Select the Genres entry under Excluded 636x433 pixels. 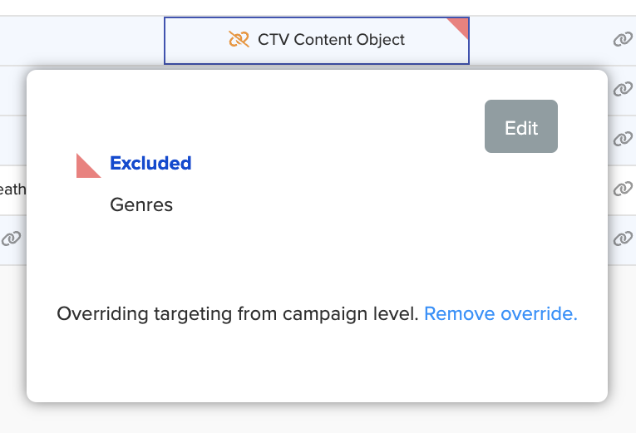pos(141,204)
